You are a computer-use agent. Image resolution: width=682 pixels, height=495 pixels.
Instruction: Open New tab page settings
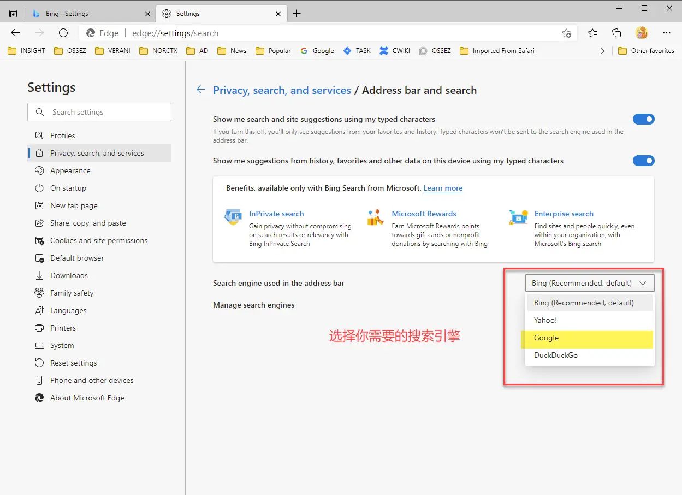[99, 205]
